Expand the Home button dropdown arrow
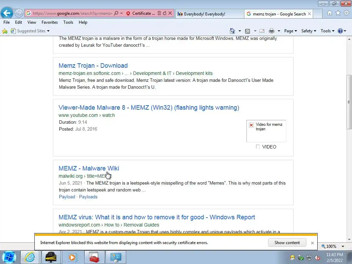The height and width of the screenshot is (264, 352). pyautogui.click(x=240, y=31)
